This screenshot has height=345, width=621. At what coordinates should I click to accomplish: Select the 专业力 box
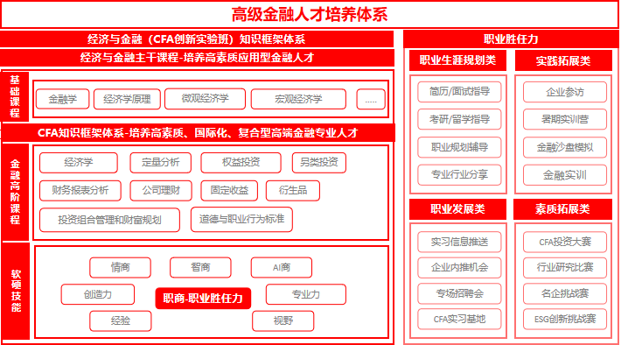[306, 294]
